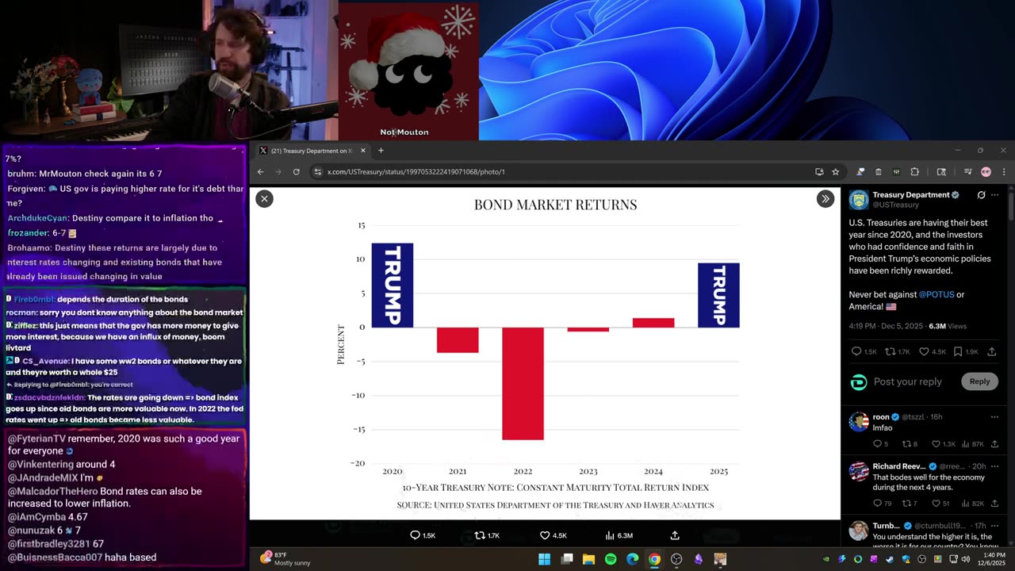Reply to roon's lmfao comment

pos(877,444)
